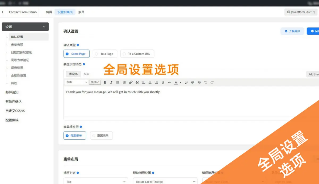Select 重置表单 after form submission
The image size is (319, 184).
click(x=101, y=135)
